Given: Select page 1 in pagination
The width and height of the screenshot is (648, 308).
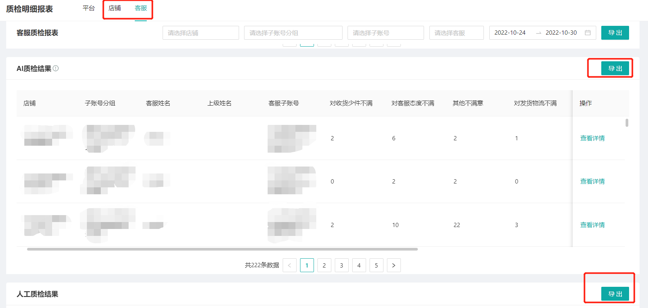Looking at the screenshot, I should 307,265.
